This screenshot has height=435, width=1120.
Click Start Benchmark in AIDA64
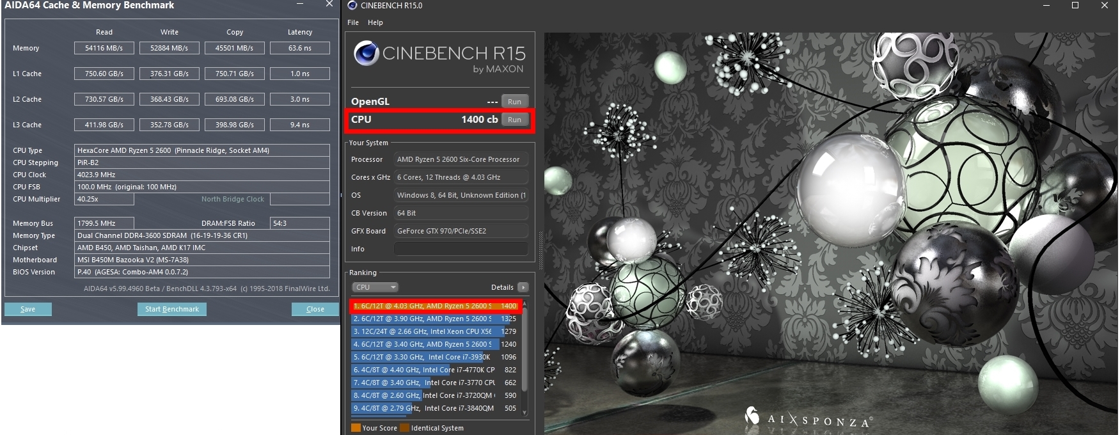[x=171, y=309]
